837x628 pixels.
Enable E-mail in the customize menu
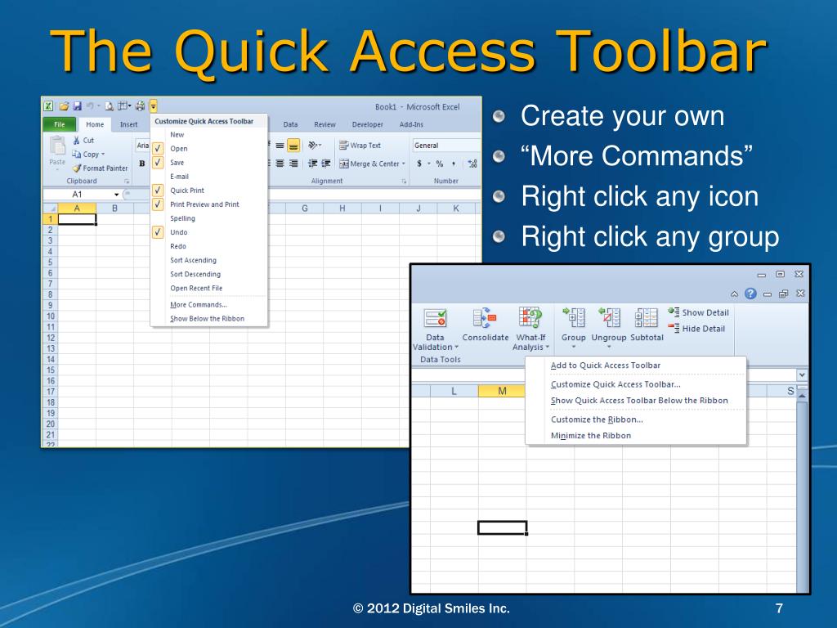click(208, 177)
